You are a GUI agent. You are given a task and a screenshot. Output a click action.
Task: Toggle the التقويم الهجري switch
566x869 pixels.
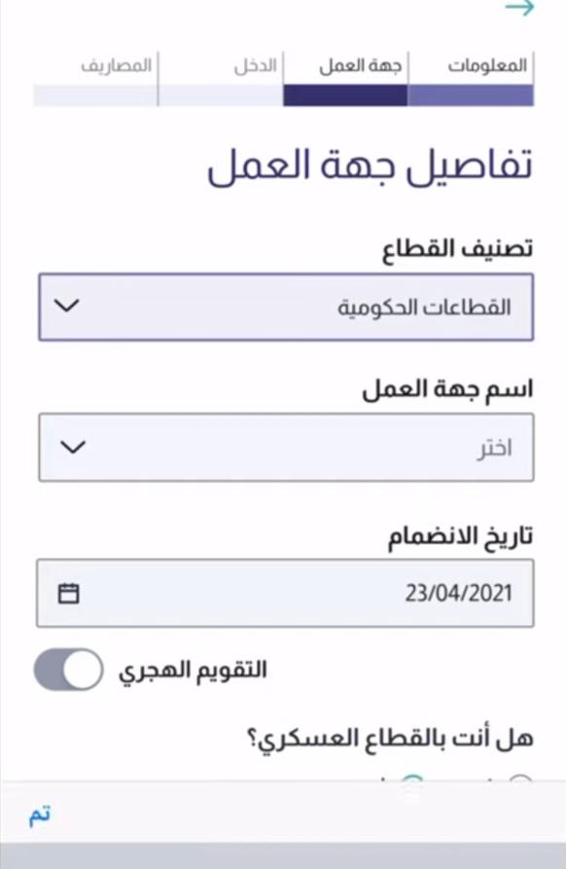[69, 670]
